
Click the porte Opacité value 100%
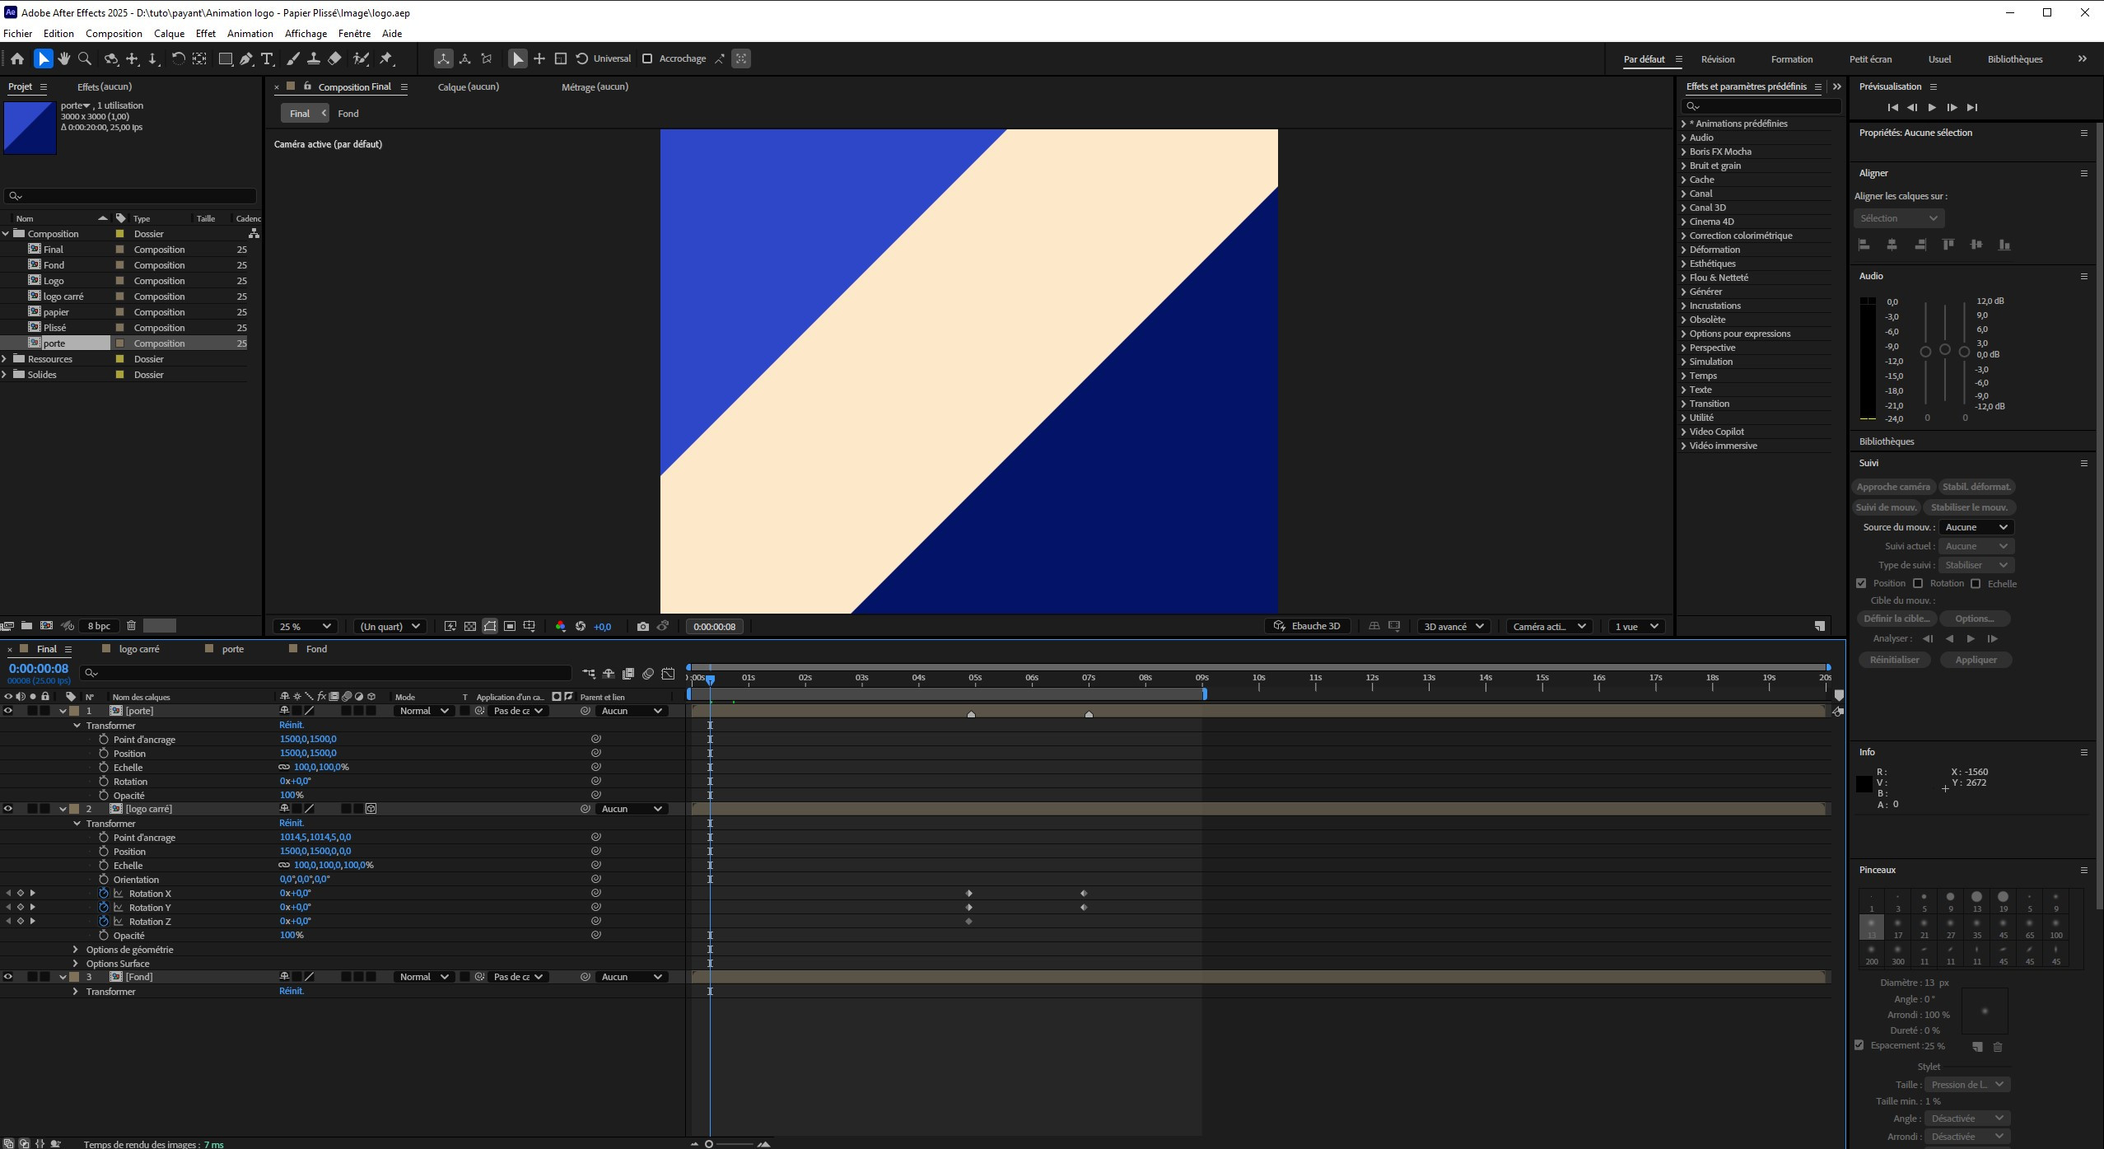(292, 796)
